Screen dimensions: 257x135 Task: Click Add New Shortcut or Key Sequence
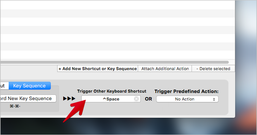coord(98,69)
